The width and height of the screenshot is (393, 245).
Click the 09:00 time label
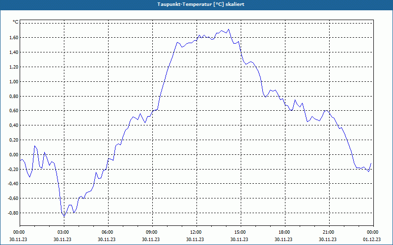[152, 232]
